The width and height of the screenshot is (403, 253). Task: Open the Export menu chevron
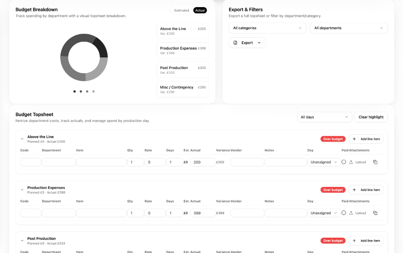click(259, 42)
